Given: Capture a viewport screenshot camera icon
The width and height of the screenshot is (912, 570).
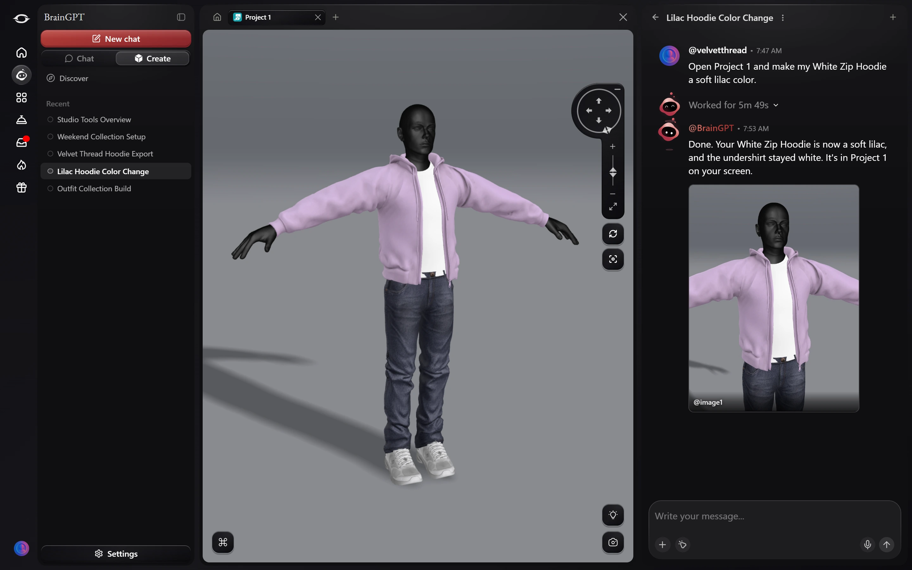Looking at the screenshot, I should click(x=613, y=542).
